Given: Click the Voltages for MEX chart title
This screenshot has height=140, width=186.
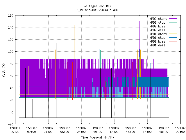Looking at the screenshot, I should (98, 6).
